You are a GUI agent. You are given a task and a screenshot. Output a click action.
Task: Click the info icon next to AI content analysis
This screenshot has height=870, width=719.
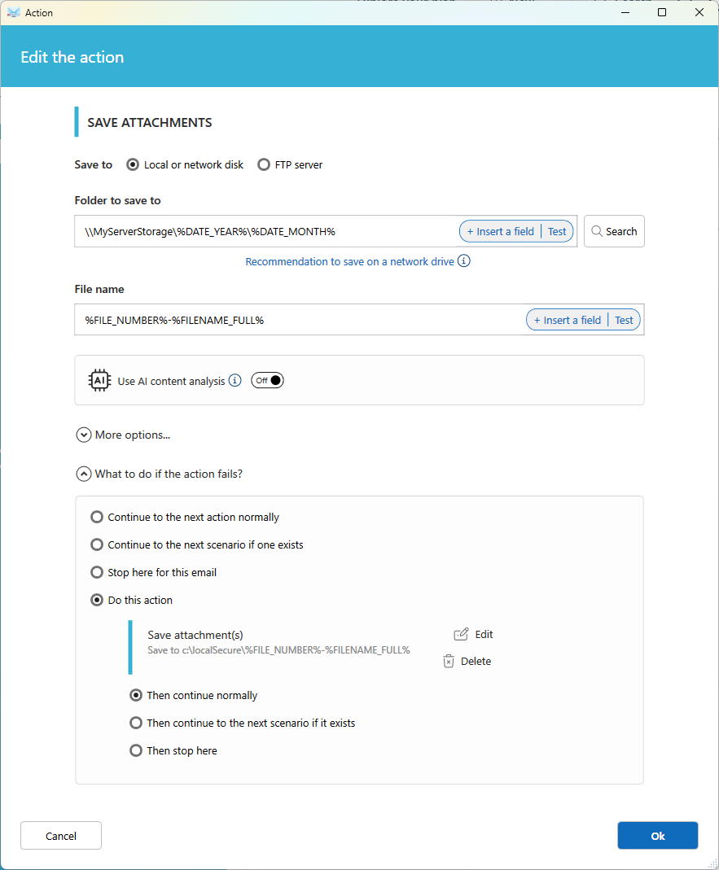[x=235, y=381]
